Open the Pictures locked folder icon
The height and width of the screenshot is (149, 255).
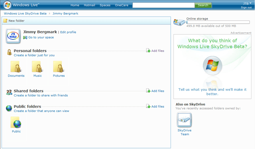pyautogui.click(x=59, y=67)
